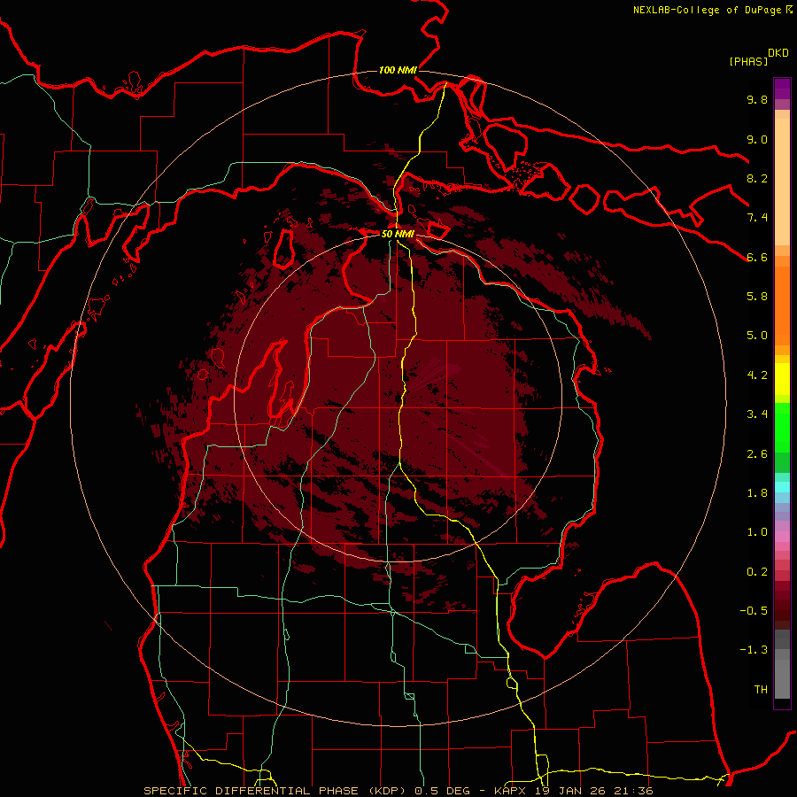Click the bright yellow band in the color bar
This screenshot has width=797, height=797.
click(x=782, y=379)
